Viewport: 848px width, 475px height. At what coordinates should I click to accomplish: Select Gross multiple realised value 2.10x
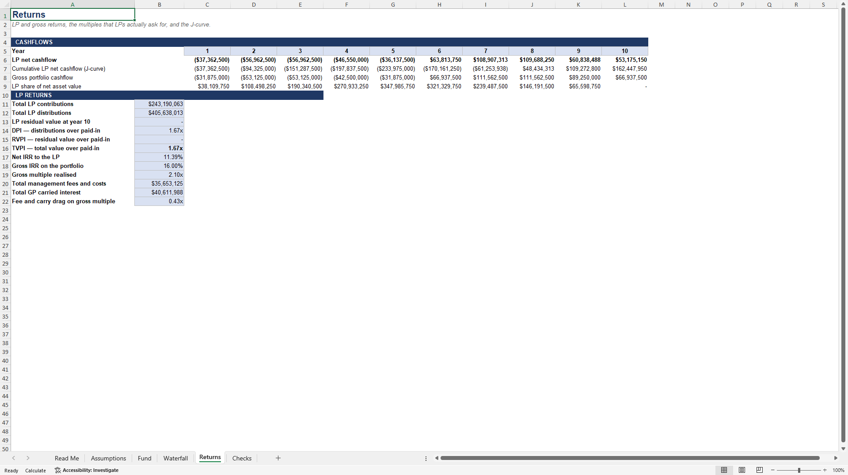[159, 175]
